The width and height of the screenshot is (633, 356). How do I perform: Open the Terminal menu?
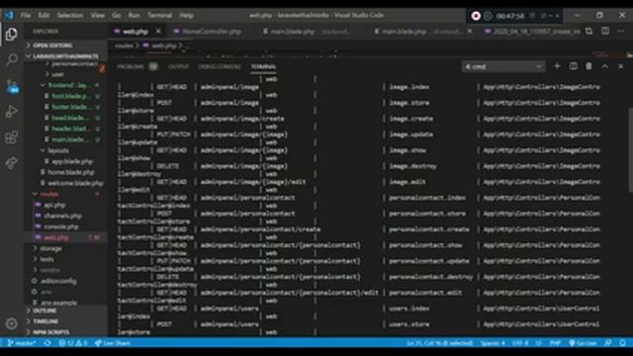click(x=159, y=15)
